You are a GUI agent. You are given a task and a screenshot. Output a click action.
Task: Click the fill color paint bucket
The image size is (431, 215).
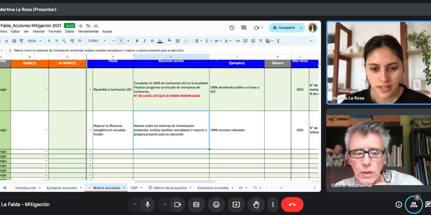coord(169,41)
